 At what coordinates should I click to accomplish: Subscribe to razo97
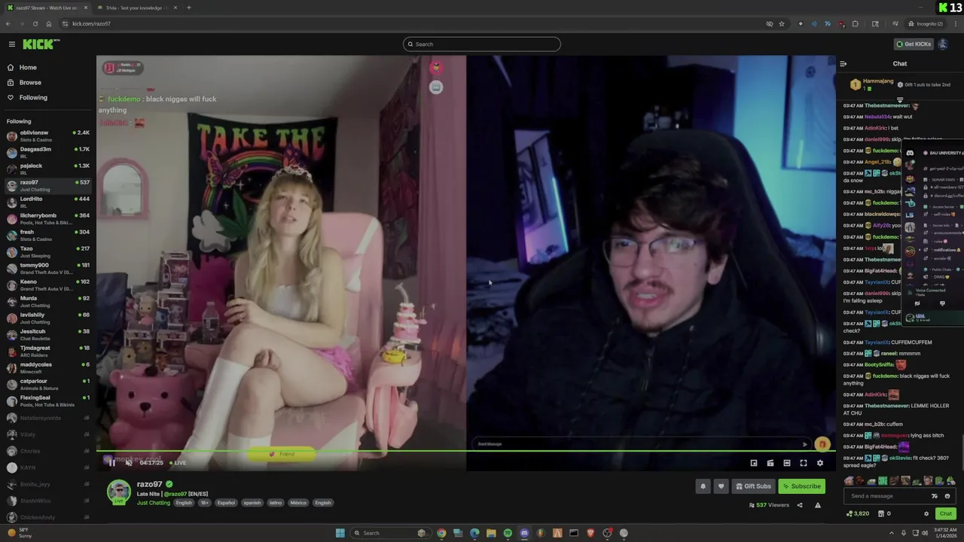click(801, 486)
